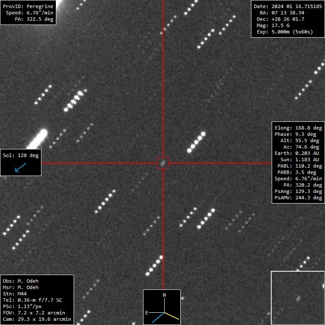
Task: Click the E label on the compass
Action: point(147,313)
